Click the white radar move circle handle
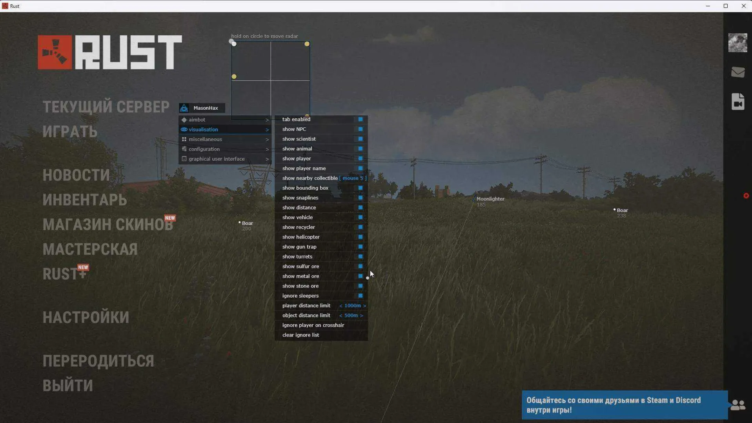The height and width of the screenshot is (423, 752). 234,44
